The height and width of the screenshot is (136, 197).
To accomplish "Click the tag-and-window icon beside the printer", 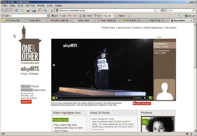I will click(x=39, y=10).
